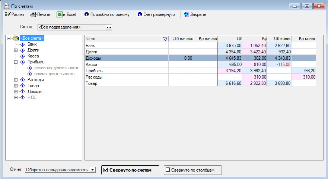The width and height of the screenshot is (328, 179).
Task: Click the Расчет calculator icon in toolbar
Action: coord(7,15)
